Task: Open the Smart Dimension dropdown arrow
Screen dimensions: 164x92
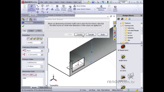Action: [x=32, y=13]
